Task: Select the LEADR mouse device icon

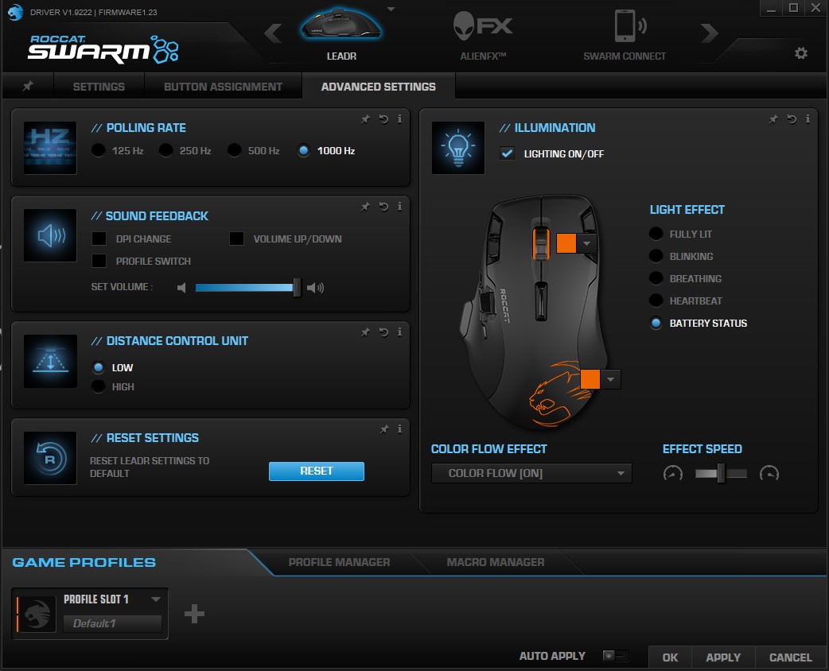Action: point(341,25)
